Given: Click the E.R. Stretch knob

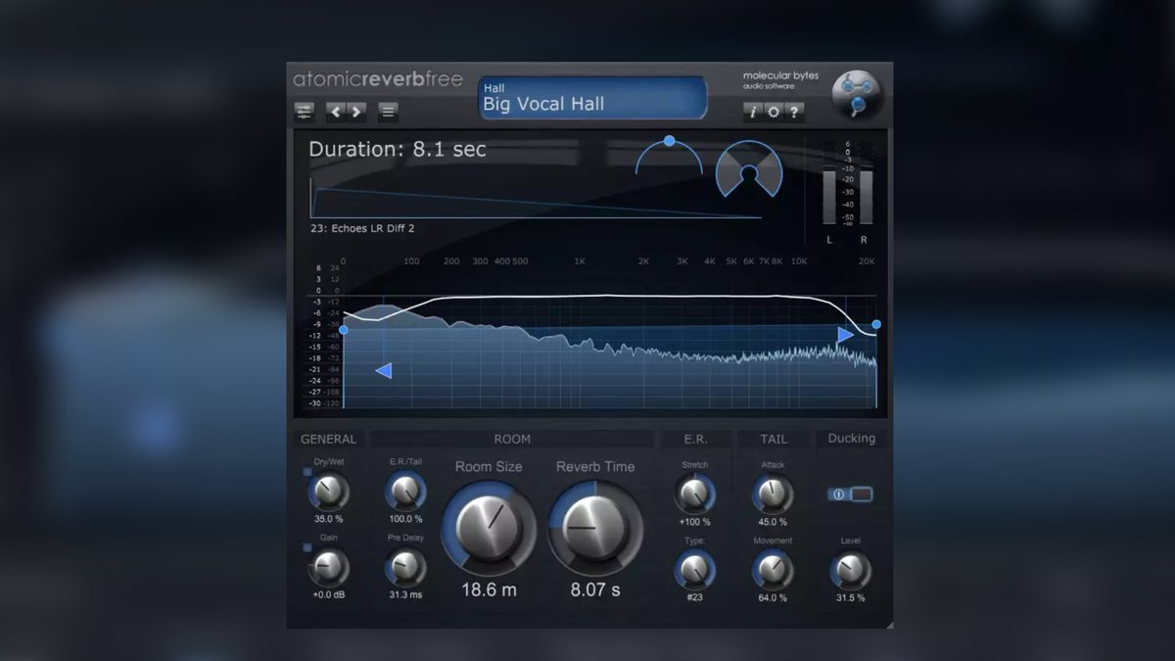Looking at the screenshot, I should click(x=694, y=494).
